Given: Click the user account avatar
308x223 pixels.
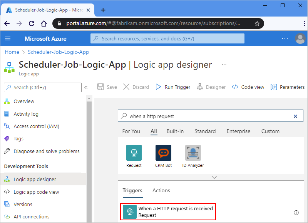Looking at the screenshot, I should 300,38.
